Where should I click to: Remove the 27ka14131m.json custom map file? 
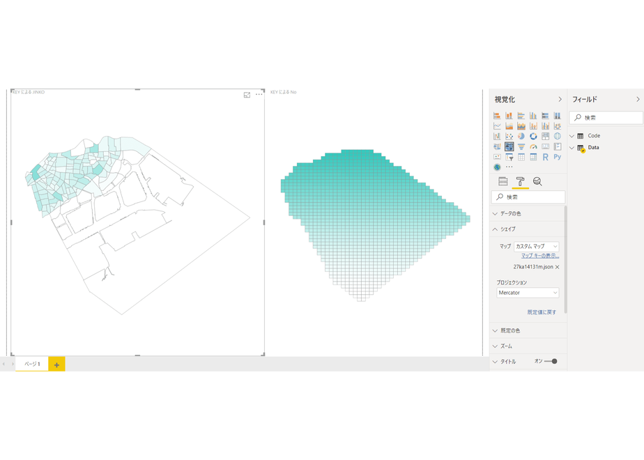tap(558, 267)
